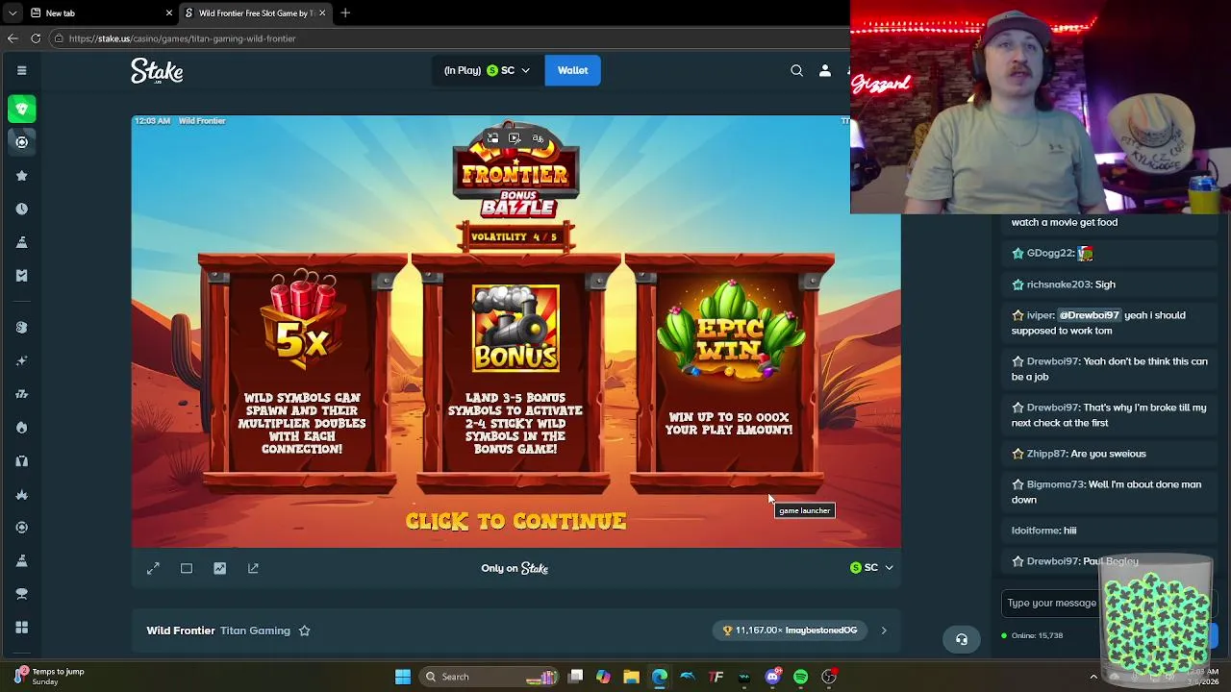Click the Wallet button
The image size is (1231, 692).
pyautogui.click(x=572, y=70)
